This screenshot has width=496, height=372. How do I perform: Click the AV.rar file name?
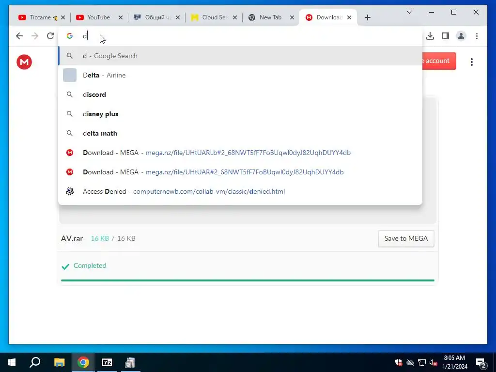coord(72,238)
